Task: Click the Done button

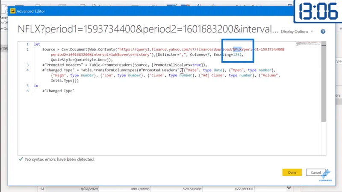Action: tap(292, 172)
